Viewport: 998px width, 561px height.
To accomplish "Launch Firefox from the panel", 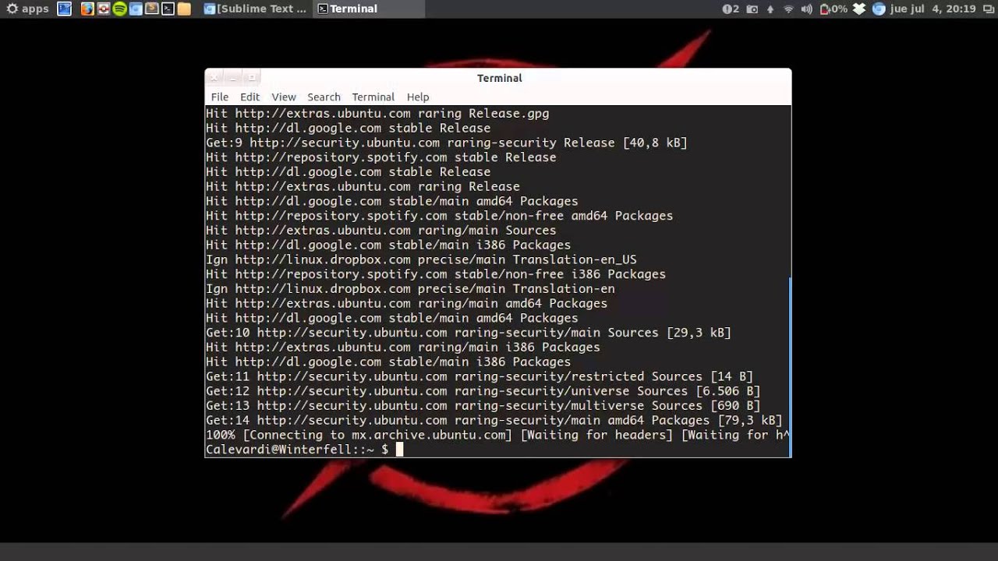I will click(x=87, y=9).
